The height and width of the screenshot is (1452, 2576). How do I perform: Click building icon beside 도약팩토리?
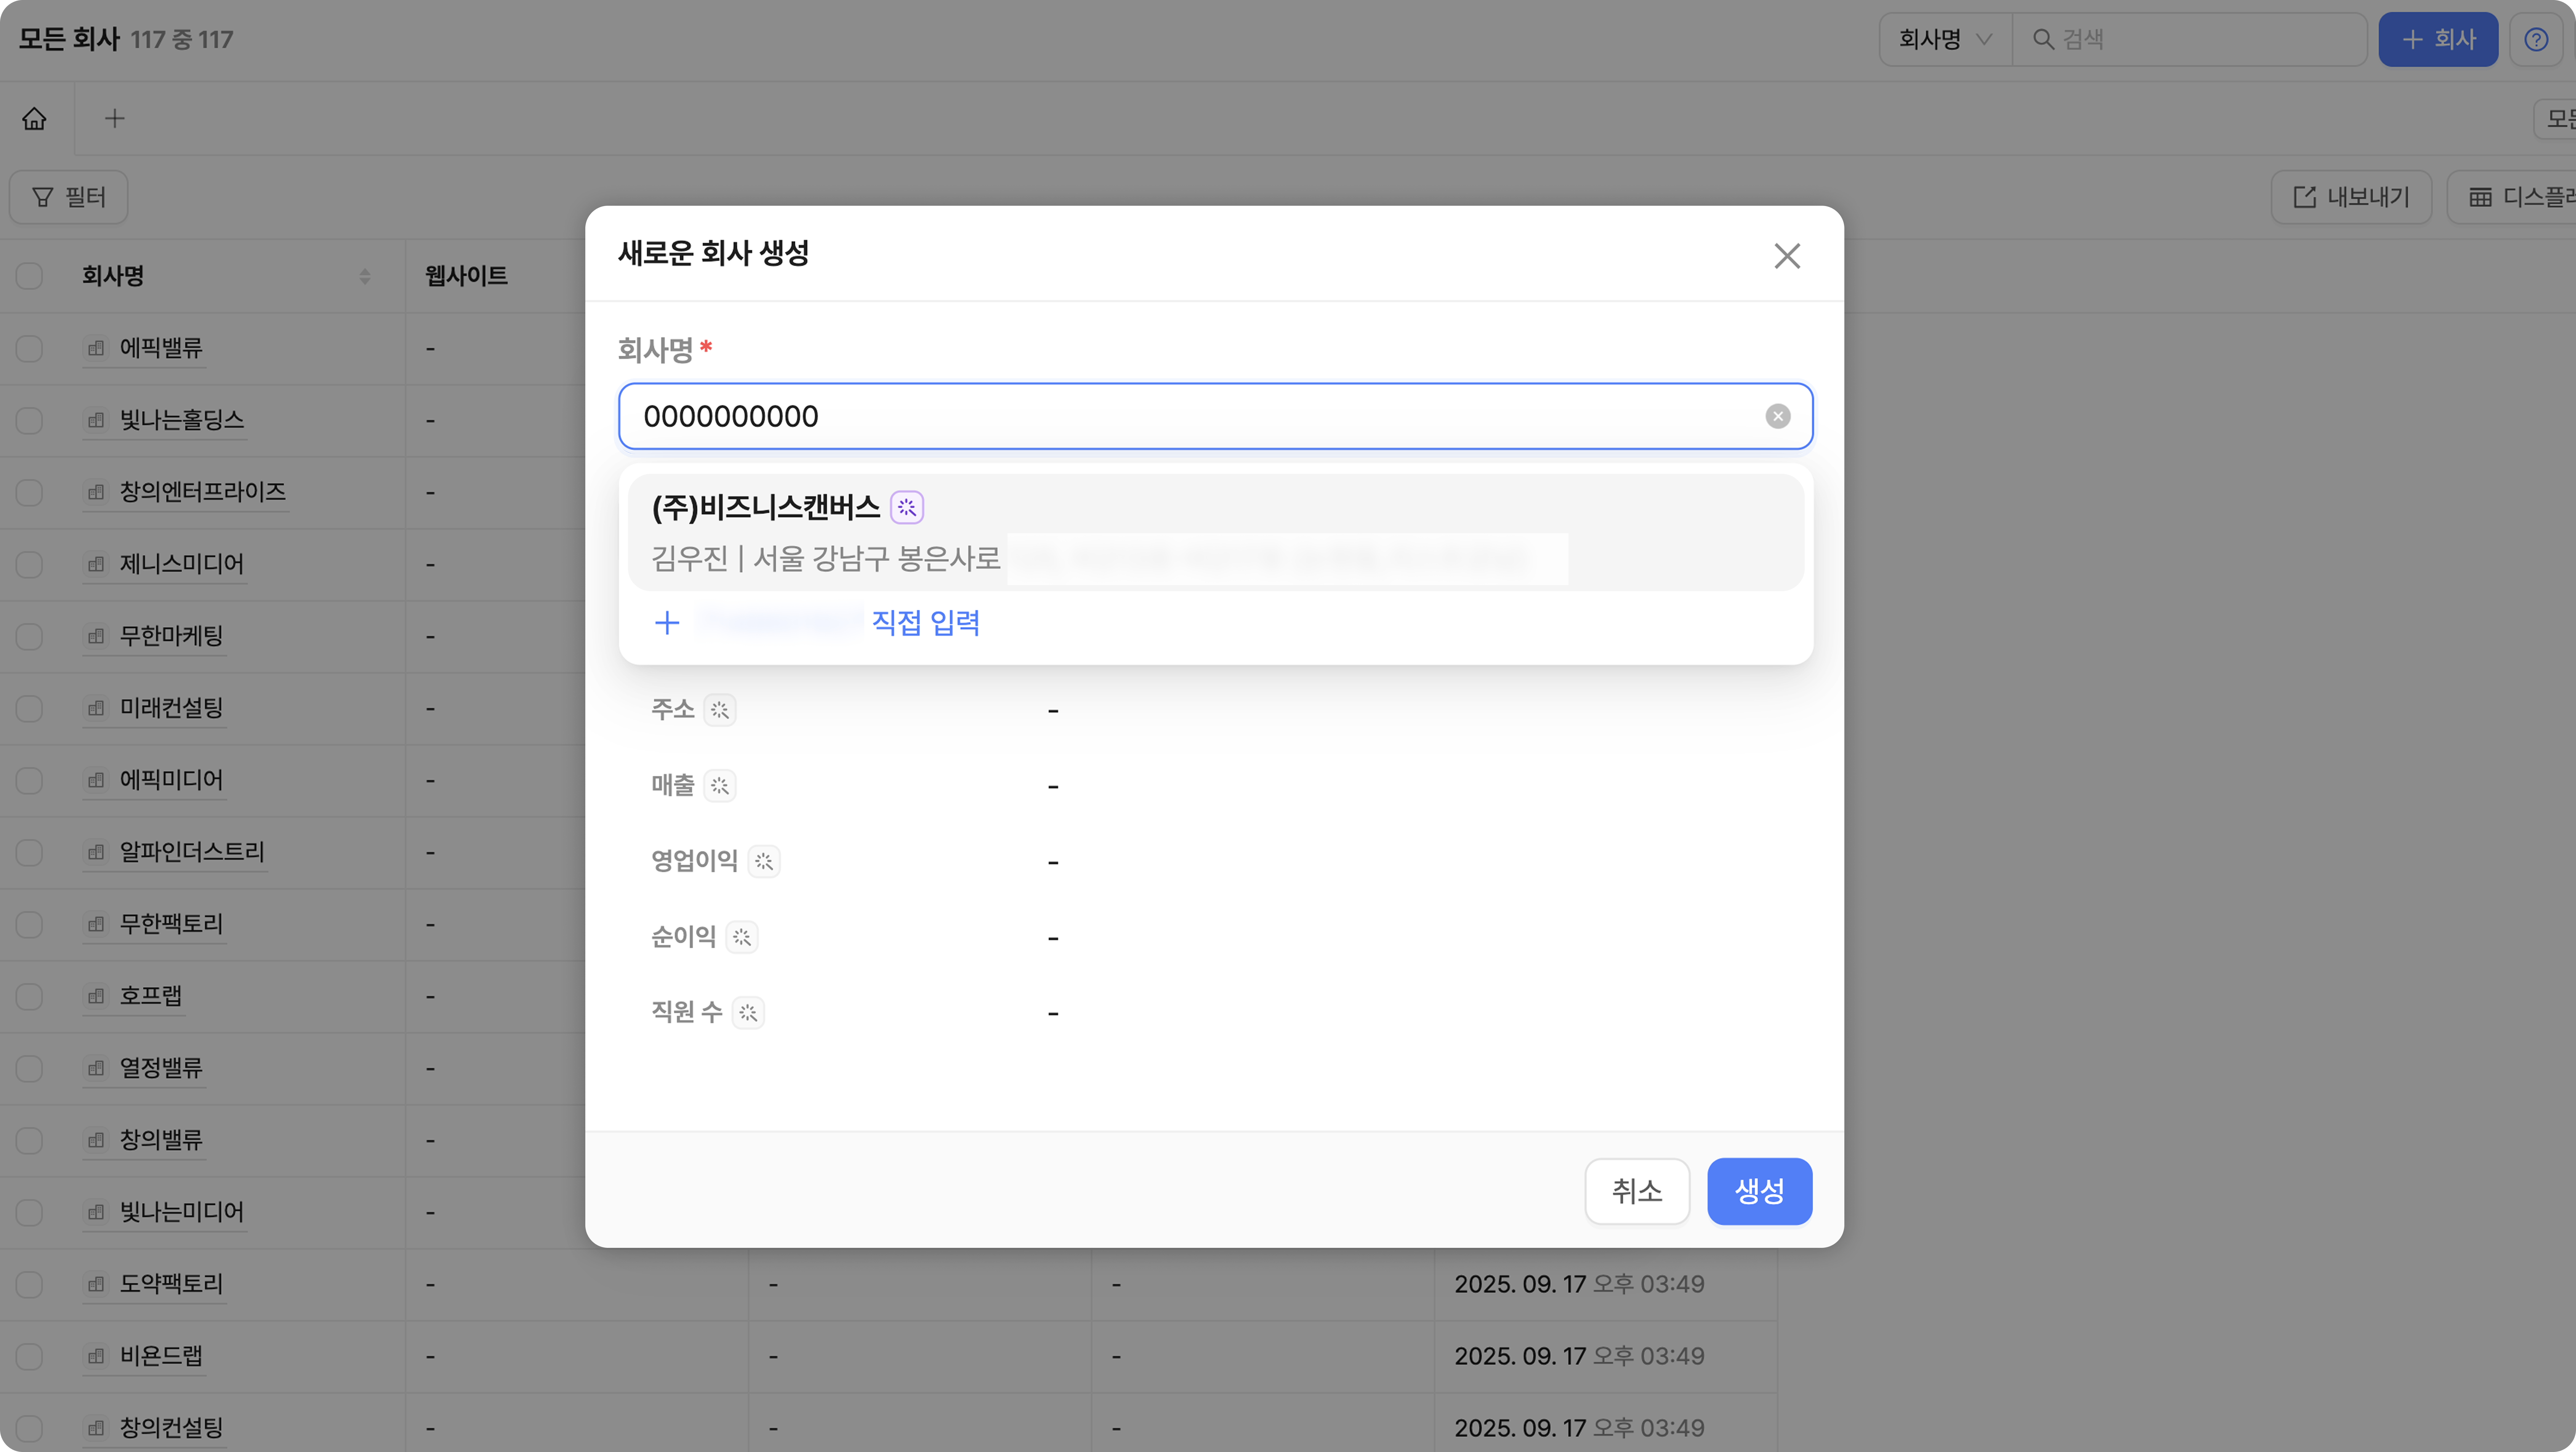96,1283
